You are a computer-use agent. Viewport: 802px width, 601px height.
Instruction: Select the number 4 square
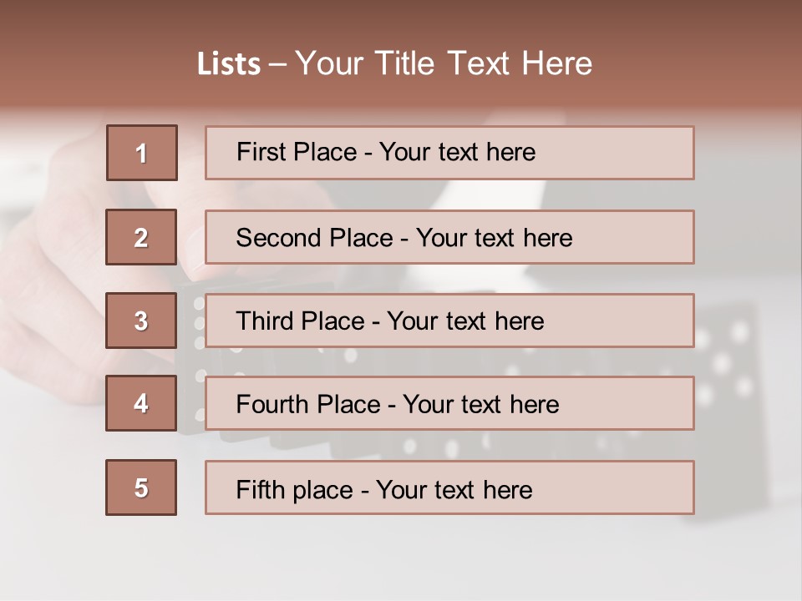tap(141, 403)
